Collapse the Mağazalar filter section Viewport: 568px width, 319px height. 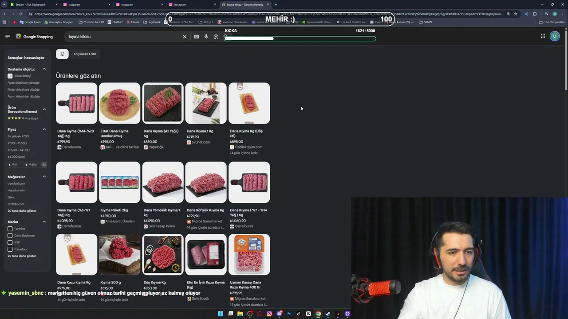click(x=44, y=177)
